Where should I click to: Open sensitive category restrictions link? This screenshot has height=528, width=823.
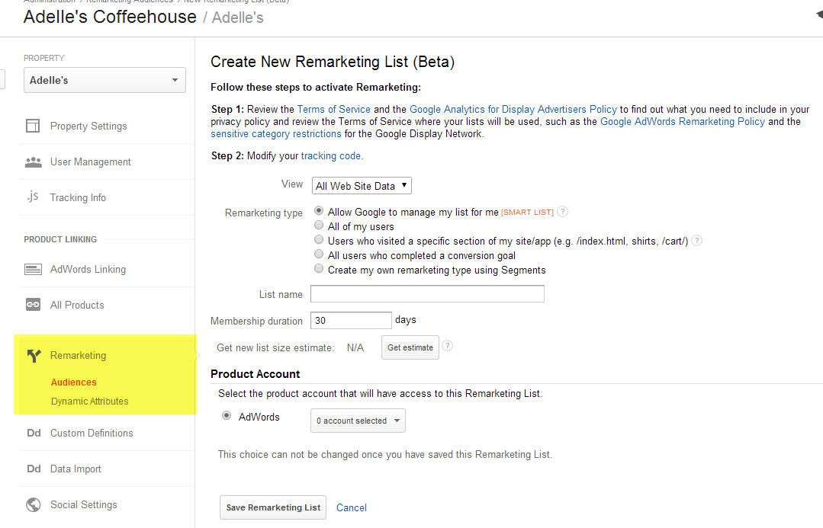(x=276, y=133)
